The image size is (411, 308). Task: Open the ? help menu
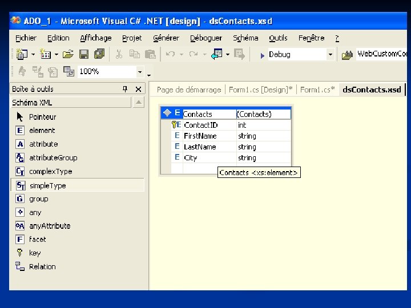[337, 38]
